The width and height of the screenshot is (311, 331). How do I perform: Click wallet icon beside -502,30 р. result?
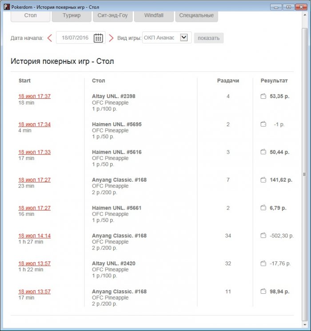pyautogui.click(x=263, y=235)
